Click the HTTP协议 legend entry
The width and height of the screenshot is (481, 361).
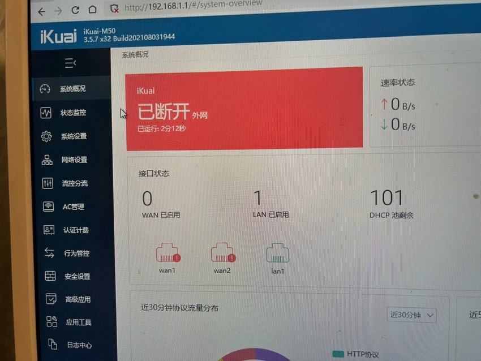[x=355, y=354]
